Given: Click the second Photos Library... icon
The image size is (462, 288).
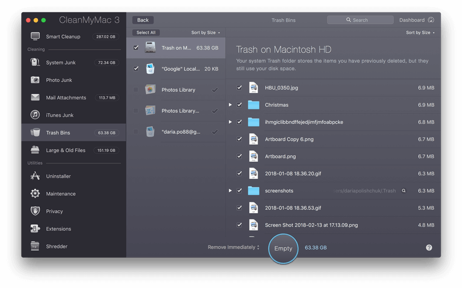Looking at the screenshot, I should (150, 110).
